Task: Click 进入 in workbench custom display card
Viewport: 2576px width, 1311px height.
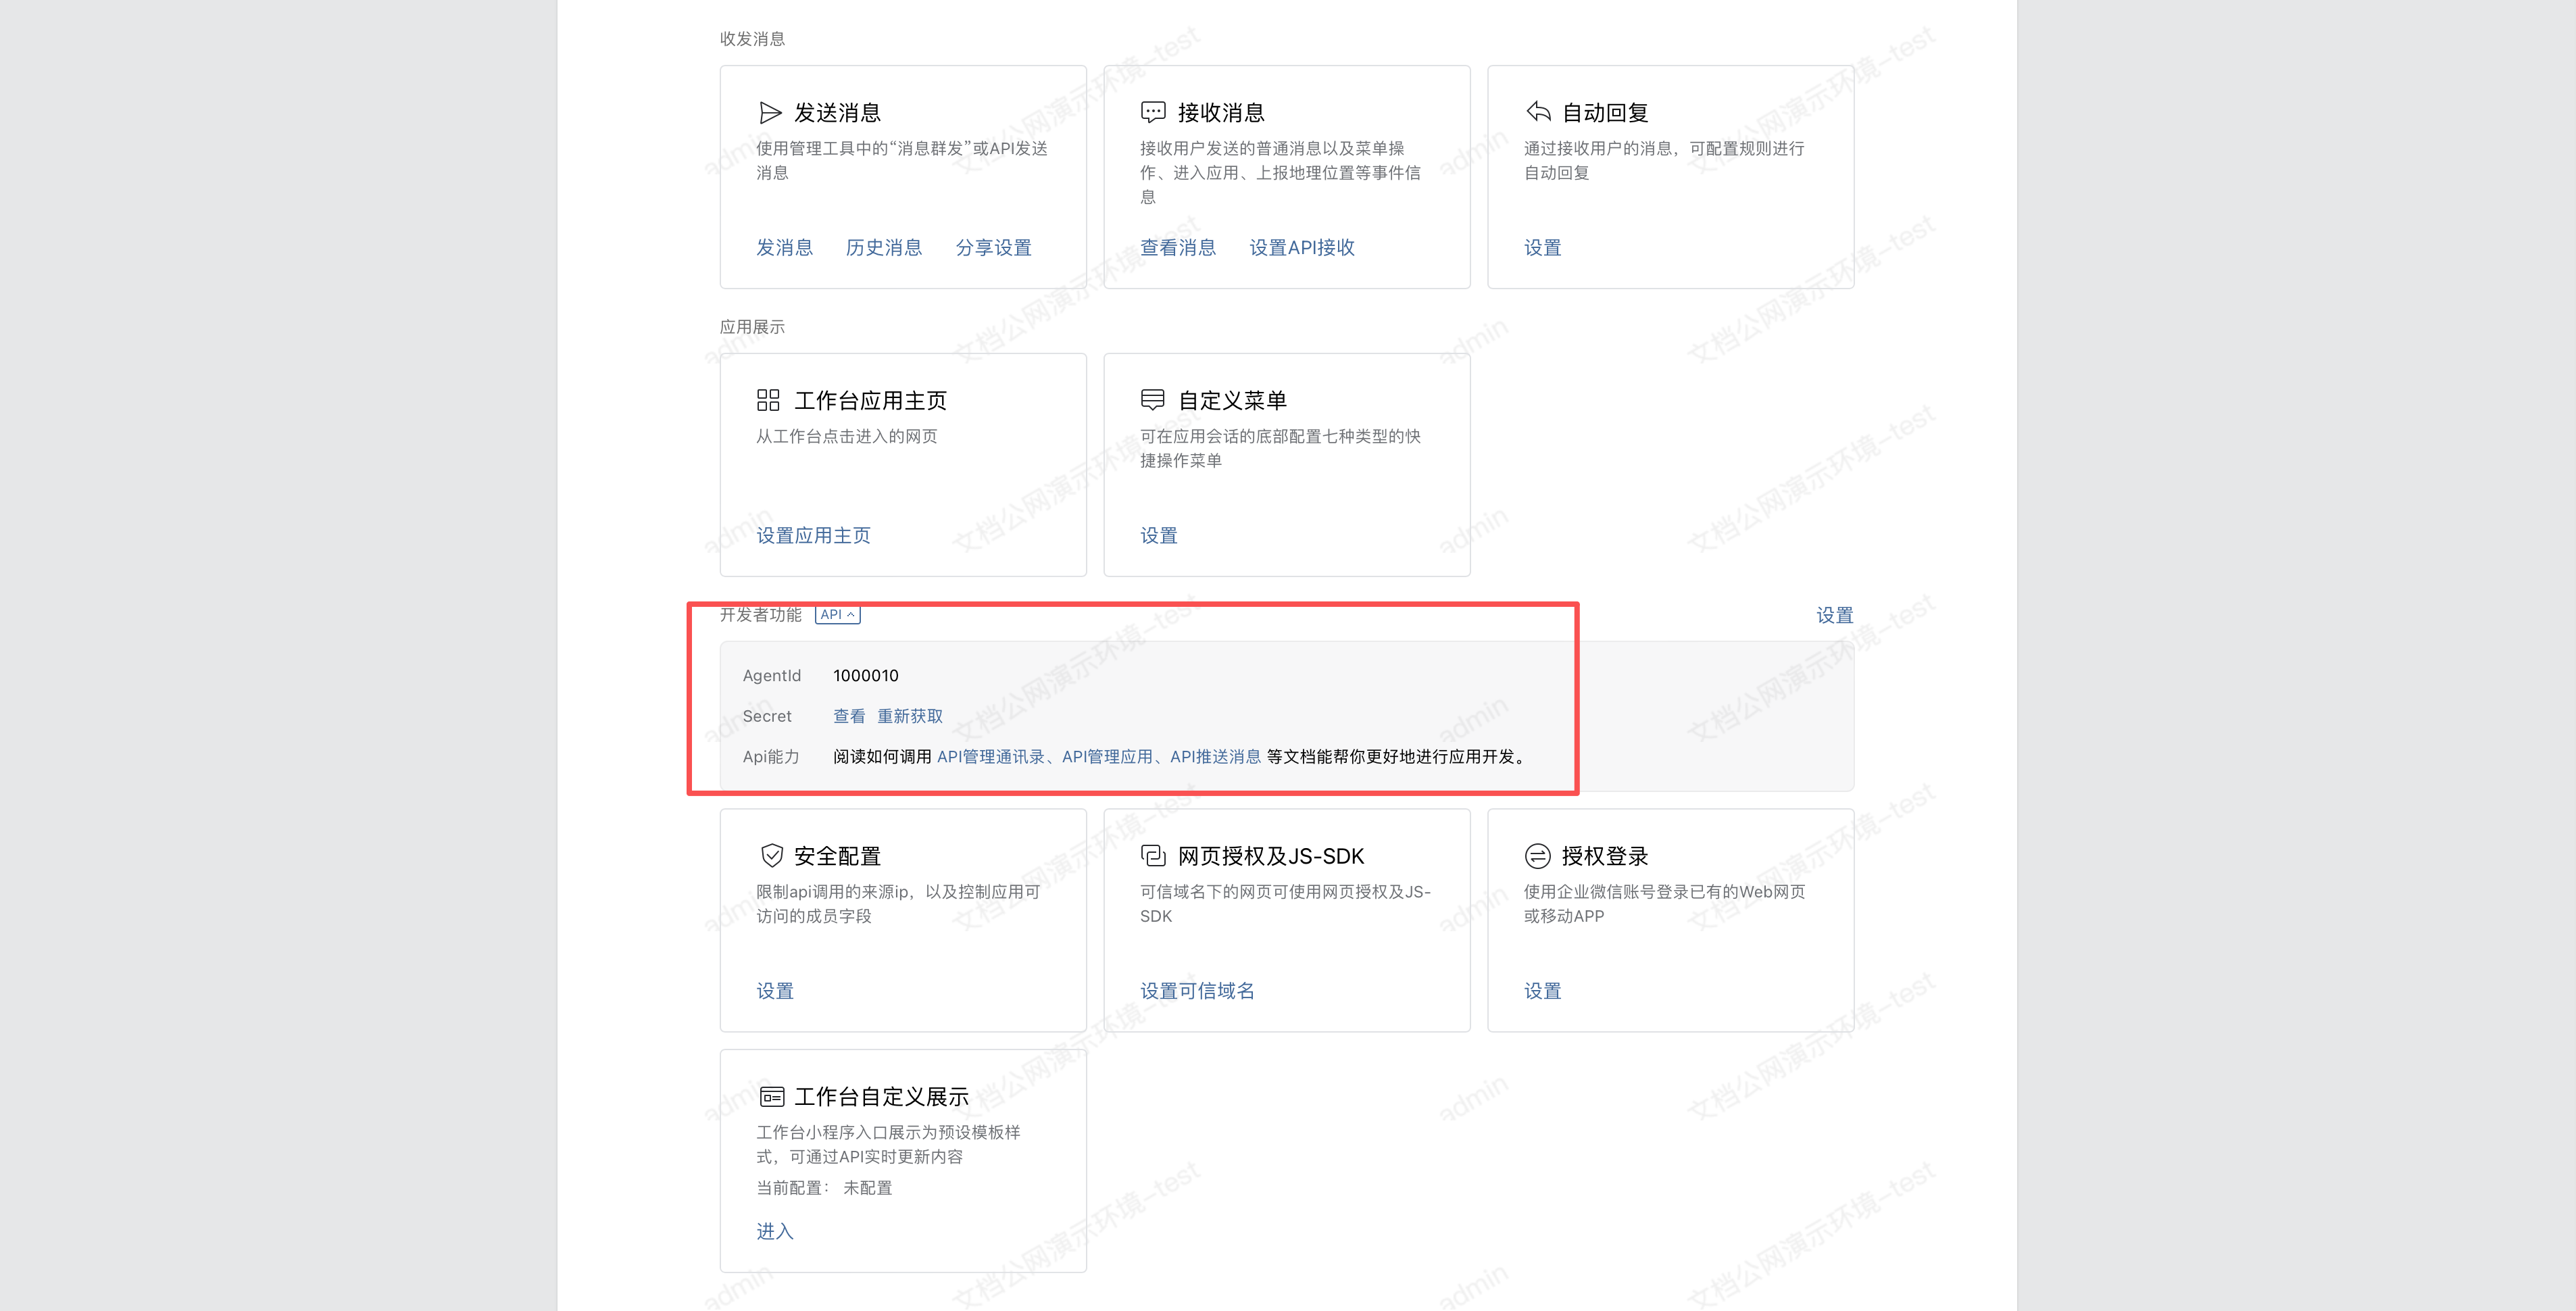Action: coord(774,1230)
